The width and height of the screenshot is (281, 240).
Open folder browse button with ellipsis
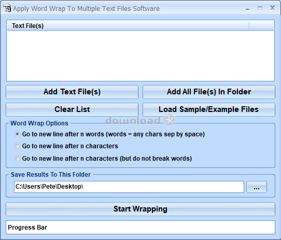pyautogui.click(x=257, y=187)
